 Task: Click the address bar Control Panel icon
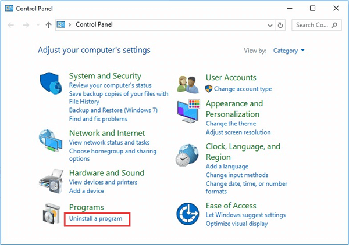coord(60,24)
